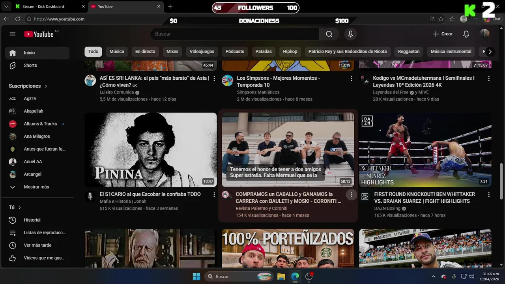Viewport: 505px width, 284px height.
Task: Open more options for Los Simpsons video
Action: [352, 79]
